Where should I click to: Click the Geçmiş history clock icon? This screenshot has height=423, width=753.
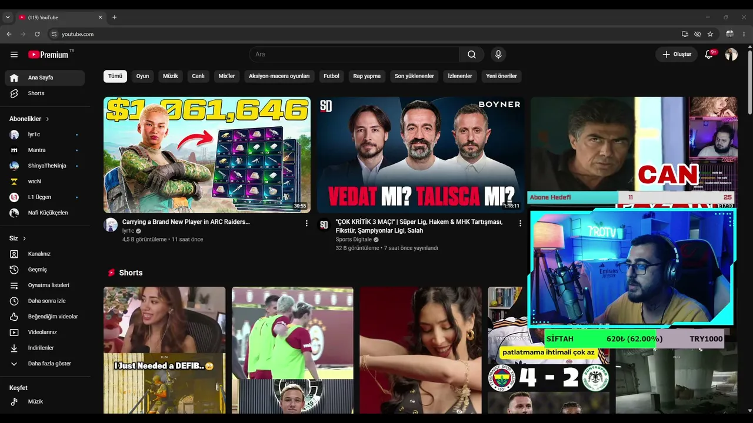point(14,270)
